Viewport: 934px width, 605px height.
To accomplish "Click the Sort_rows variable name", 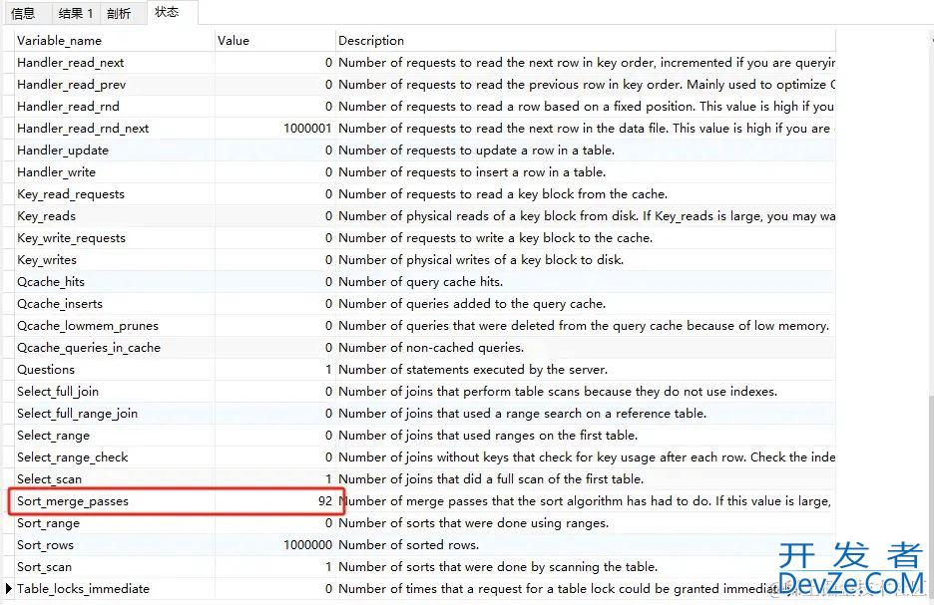I will tap(45, 545).
